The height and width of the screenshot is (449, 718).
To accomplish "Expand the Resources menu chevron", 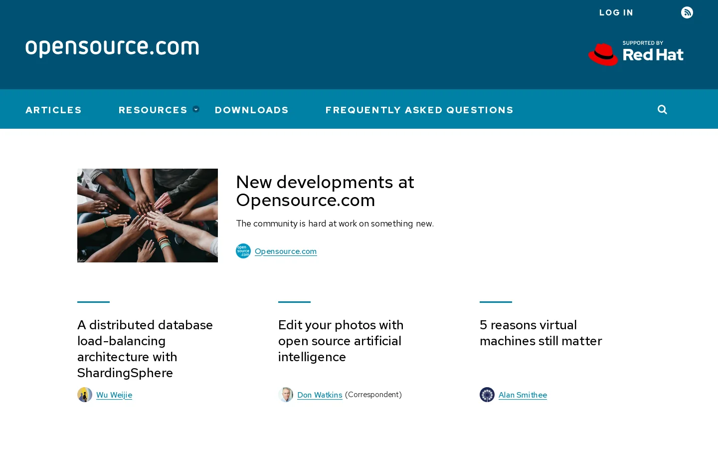I will 196,109.
